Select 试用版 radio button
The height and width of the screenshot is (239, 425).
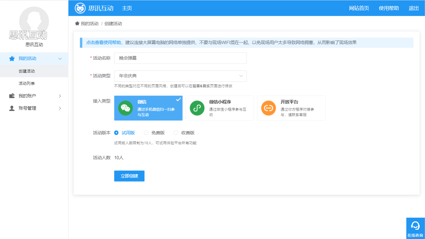tap(116, 133)
